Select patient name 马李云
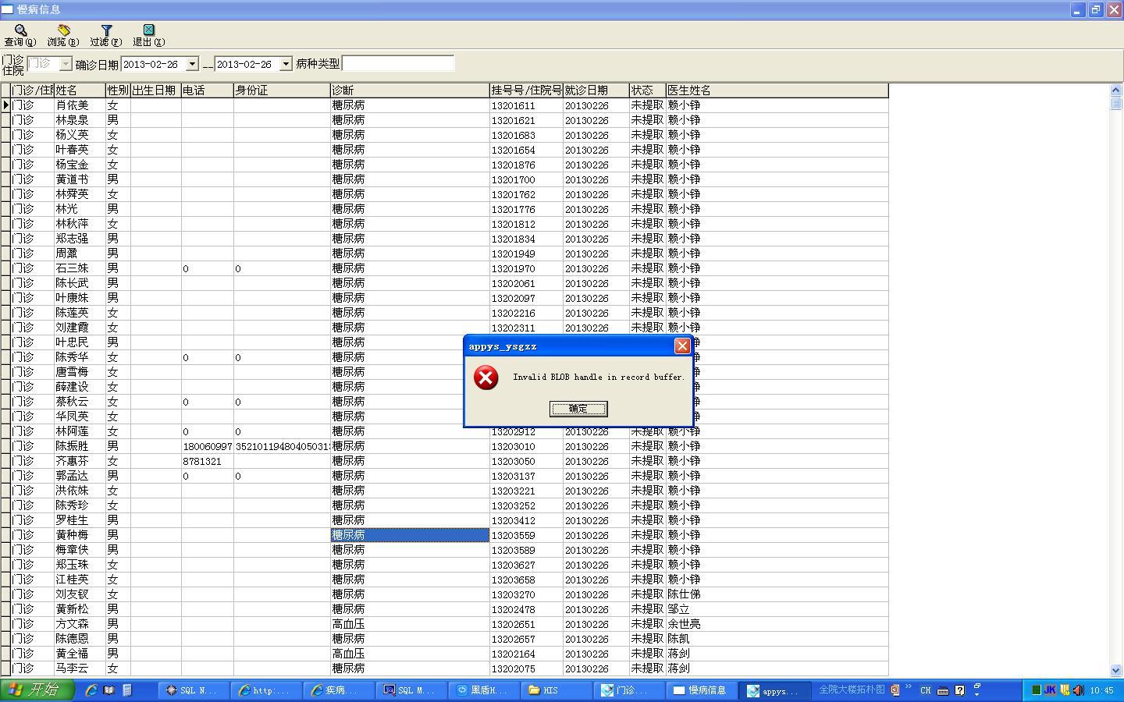The width and height of the screenshot is (1124, 702). tap(72, 668)
